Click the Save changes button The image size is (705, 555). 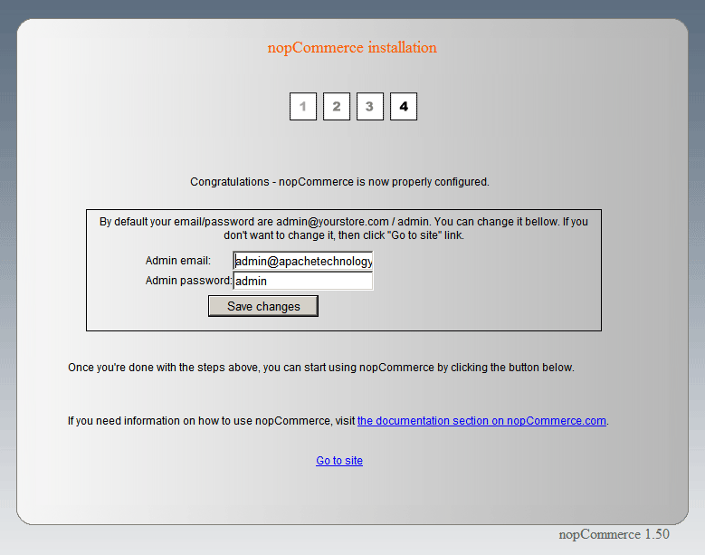coord(263,306)
